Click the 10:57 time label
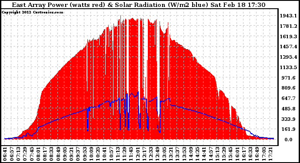300x163 pixels. pyautogui.click(x=111, y=154)
